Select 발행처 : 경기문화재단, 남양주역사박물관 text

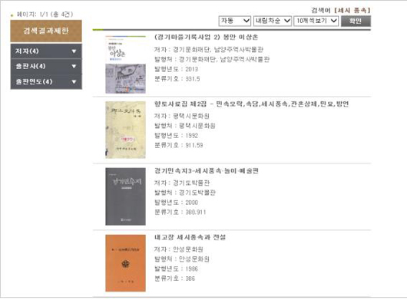tap(212, 59)
